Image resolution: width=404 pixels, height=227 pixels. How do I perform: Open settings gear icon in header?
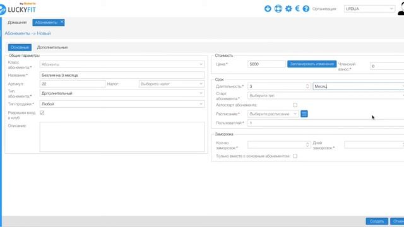tap(288, 9)
